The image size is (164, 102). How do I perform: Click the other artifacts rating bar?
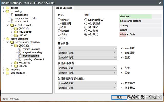140,35
